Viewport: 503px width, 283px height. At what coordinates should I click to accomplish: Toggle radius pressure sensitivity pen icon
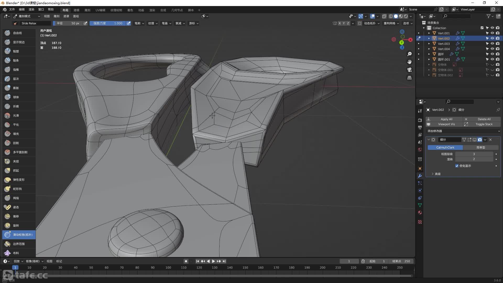pos(85,23)
